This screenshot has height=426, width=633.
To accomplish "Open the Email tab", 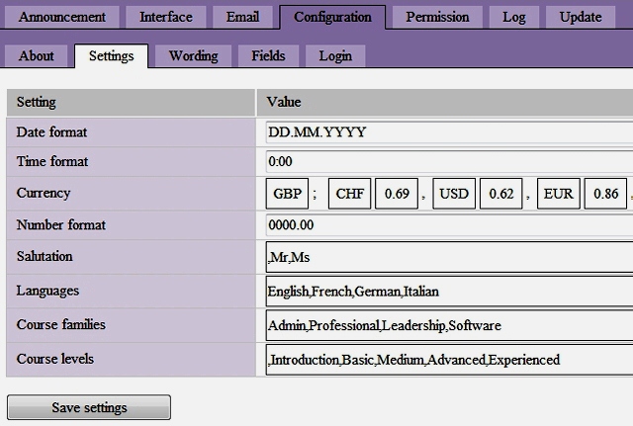I will (242, 17).
